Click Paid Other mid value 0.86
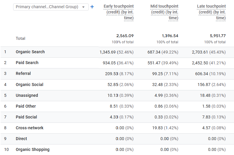234x155 pixels. (159, 106)
